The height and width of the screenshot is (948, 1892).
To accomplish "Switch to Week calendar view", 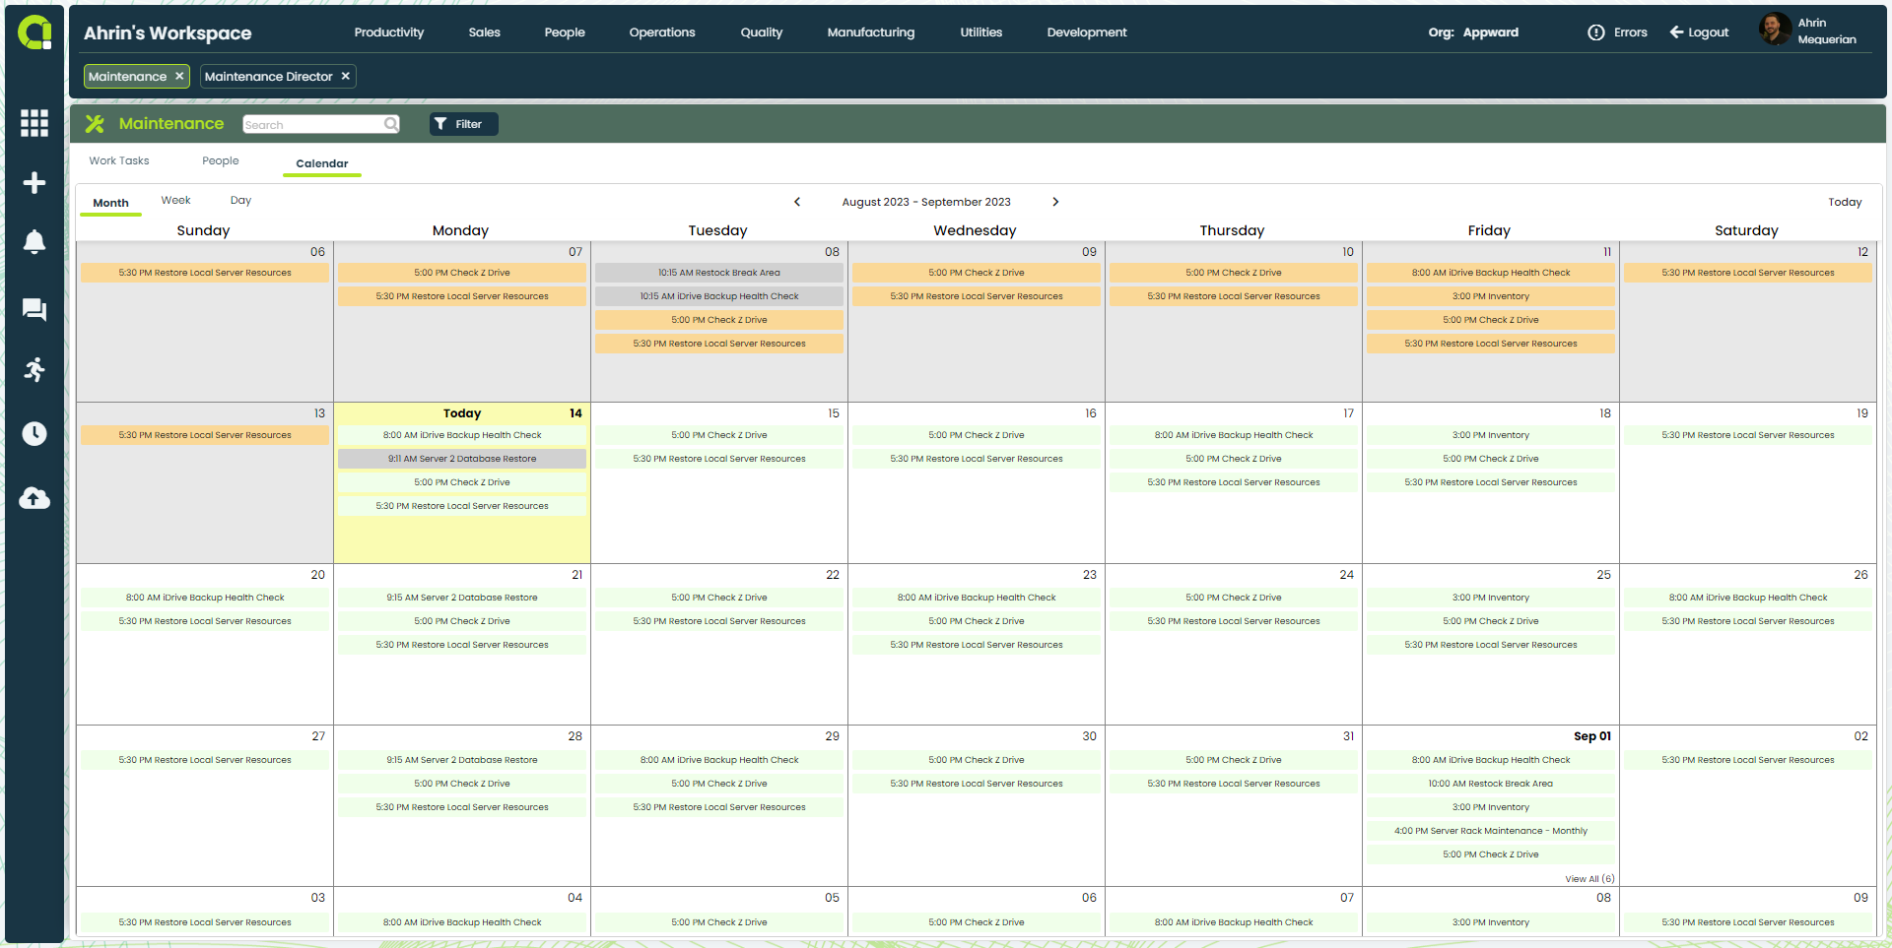I will 175,201.
